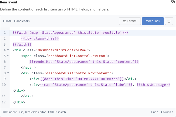Click the Format lines icon

124,21
